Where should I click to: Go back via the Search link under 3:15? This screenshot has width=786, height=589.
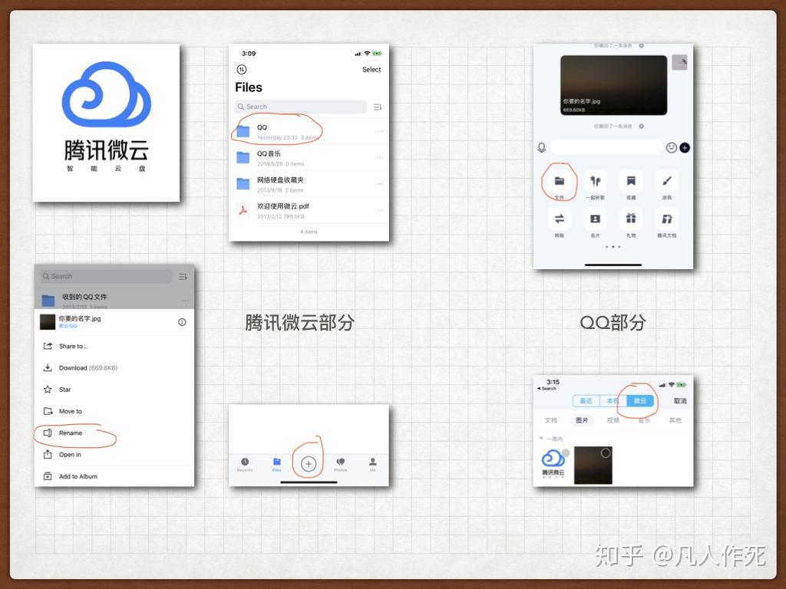[547, 389]
